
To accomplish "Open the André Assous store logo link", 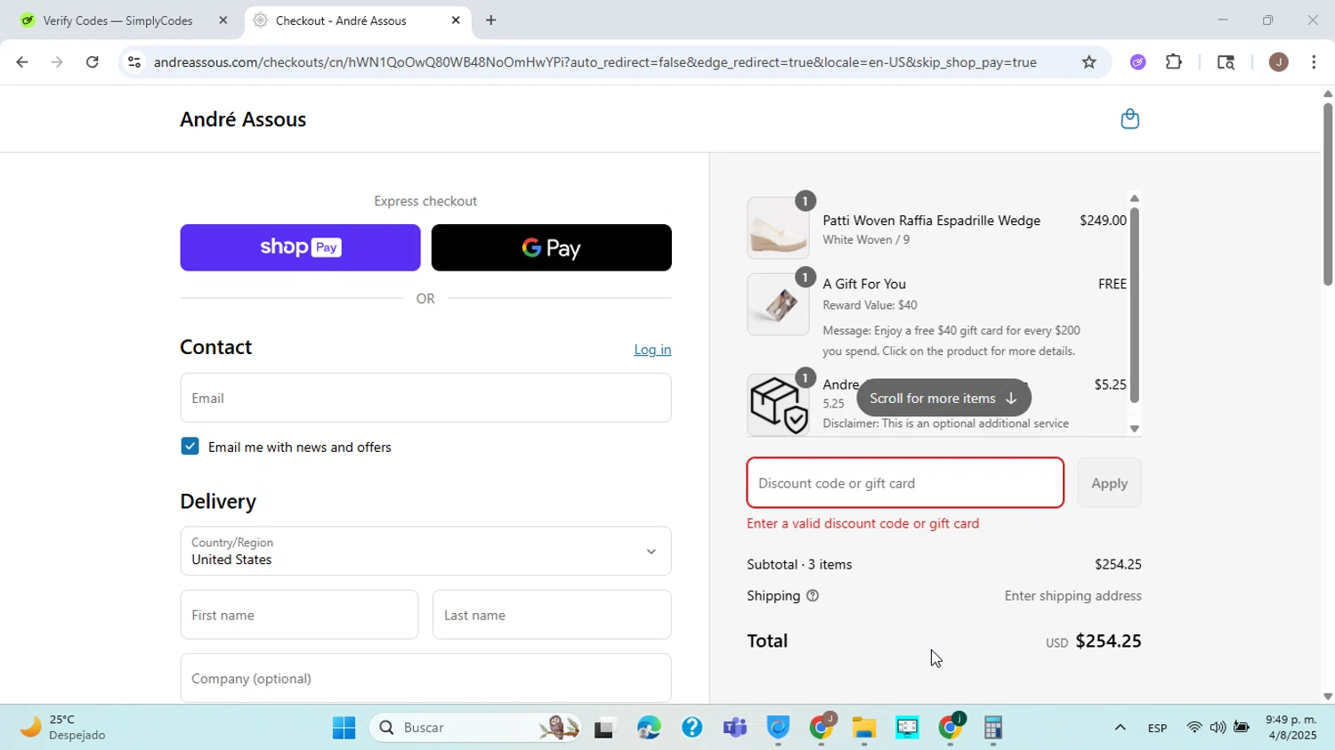I will click(243, 119).
